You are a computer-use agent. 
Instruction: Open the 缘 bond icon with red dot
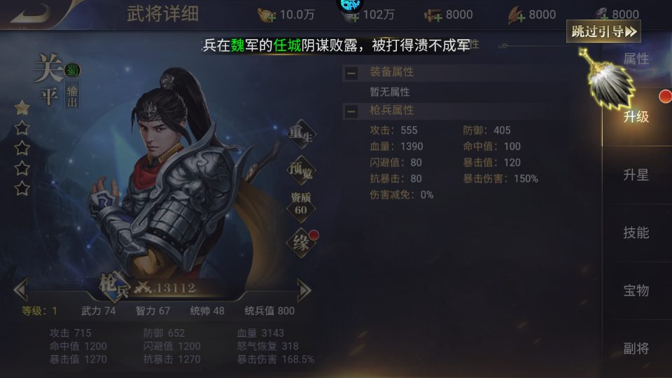point(302,243)
